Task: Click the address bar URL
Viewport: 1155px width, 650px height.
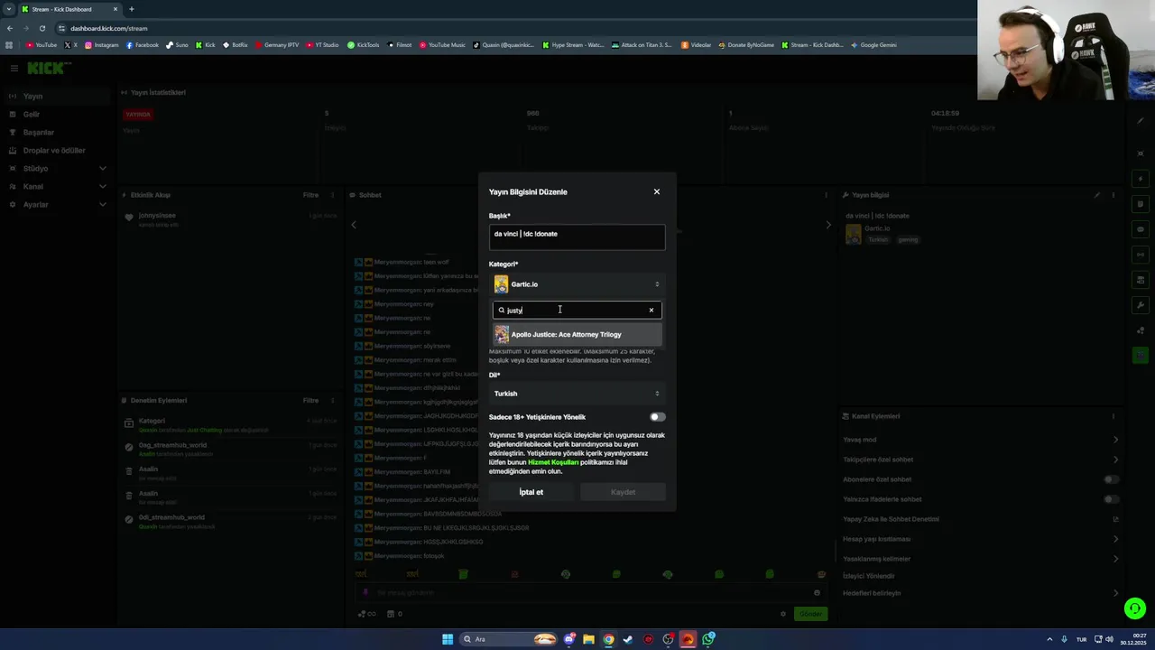Action: [108, 28]
